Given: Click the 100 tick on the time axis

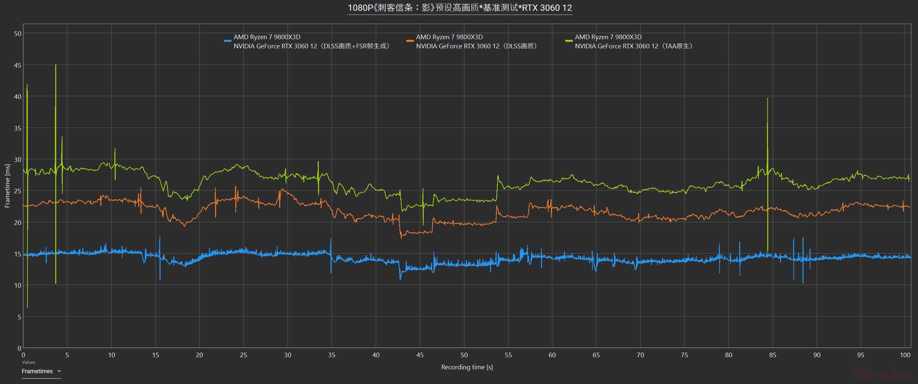Looking at the screenshot, I should [905, 355].
